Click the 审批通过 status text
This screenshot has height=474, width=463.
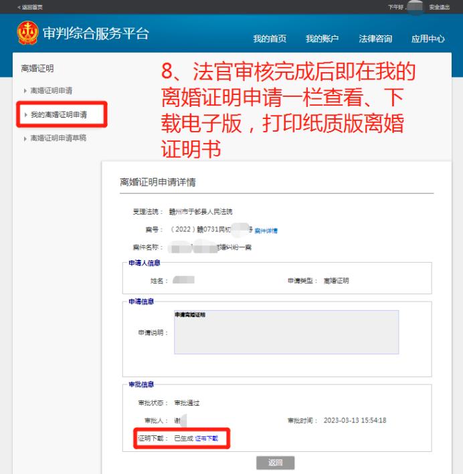[187, 402]
